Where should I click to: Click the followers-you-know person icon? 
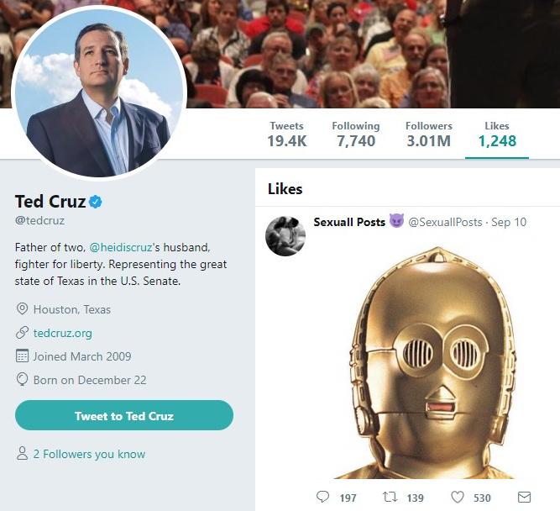23,454
